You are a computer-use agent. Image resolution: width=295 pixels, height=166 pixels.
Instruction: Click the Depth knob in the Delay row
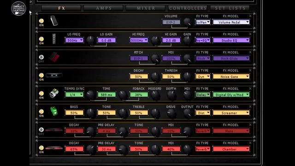(171, 95)
